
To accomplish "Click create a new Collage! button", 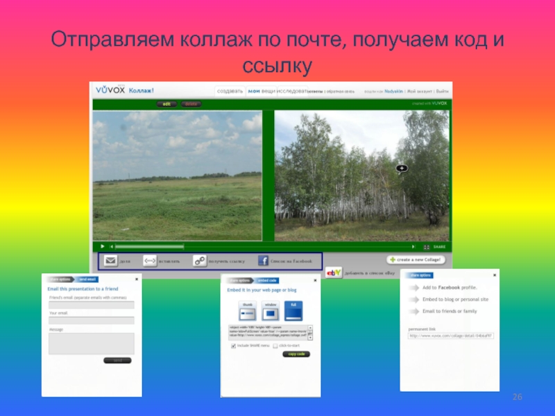I will point(416,259).
